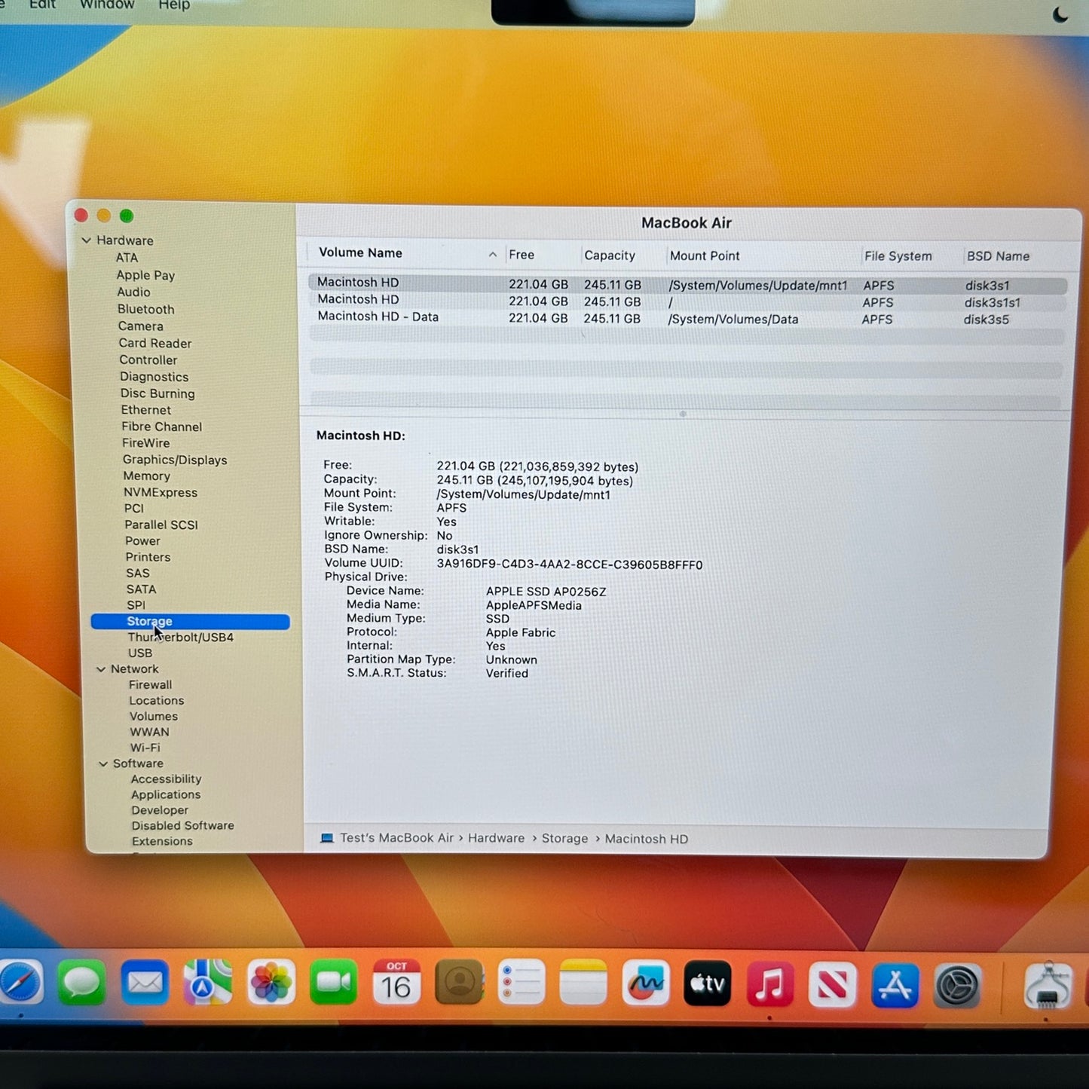Sort by the Volume Name column header
The height and width of the screenshot is (1089, 1089).
tap(360, 253)
